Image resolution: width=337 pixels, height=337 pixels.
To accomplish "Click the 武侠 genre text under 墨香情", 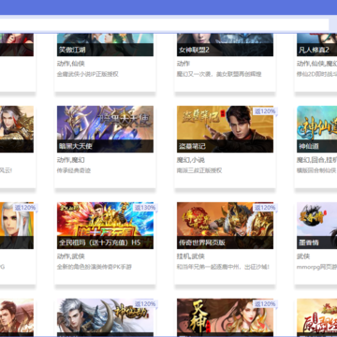I will coord(303,256).
